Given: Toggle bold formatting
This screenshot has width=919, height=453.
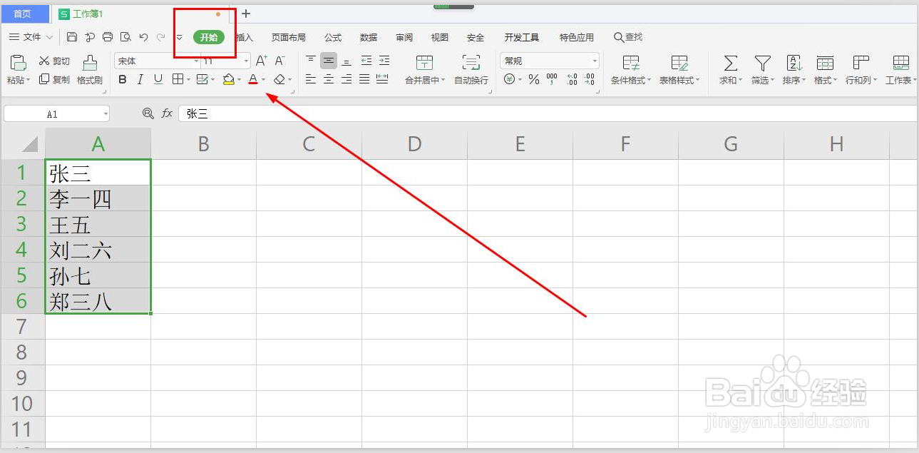Looking at the screenshot, I should click(122, 79).
